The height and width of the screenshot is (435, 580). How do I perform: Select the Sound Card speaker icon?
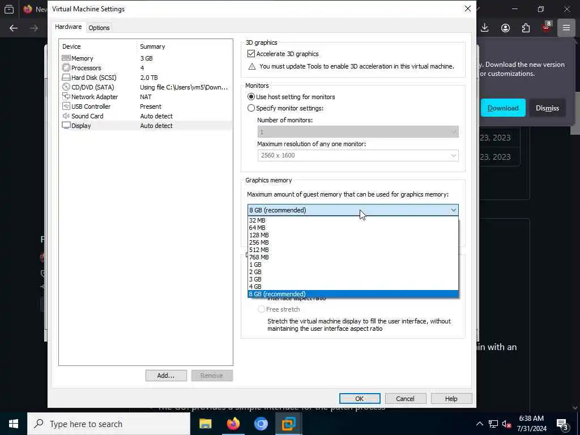pyautogui.click(x=66, y=116)
